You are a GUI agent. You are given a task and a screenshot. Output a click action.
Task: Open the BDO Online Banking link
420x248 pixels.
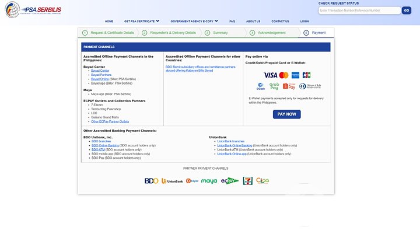click(105, 145)
